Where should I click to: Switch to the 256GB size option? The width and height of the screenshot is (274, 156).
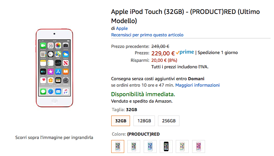coord(169,121)
